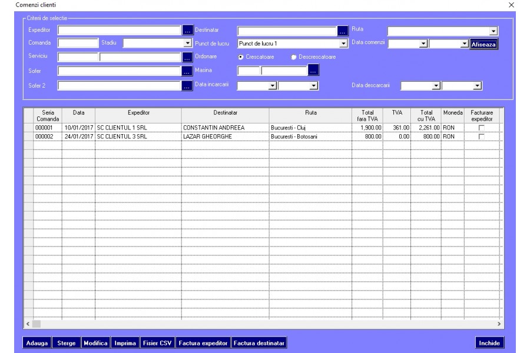Open the Serviciu browse lookup button
This screenshot has height=353, width=530.
pyautogui.click(x=187, y=57)
